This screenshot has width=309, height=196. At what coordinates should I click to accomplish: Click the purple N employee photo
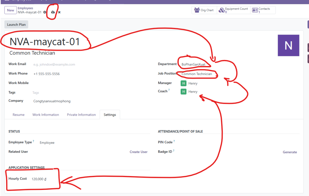(x=288, y=45)
